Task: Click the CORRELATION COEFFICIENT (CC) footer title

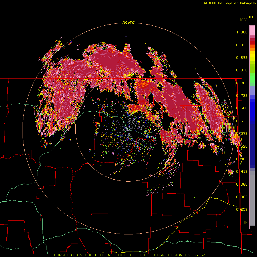Action: coord(90,255)
